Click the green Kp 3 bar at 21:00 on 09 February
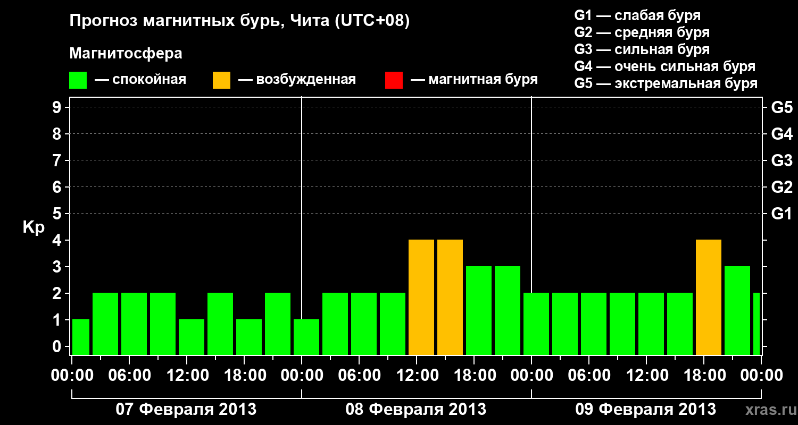 [x=737, y=310]
